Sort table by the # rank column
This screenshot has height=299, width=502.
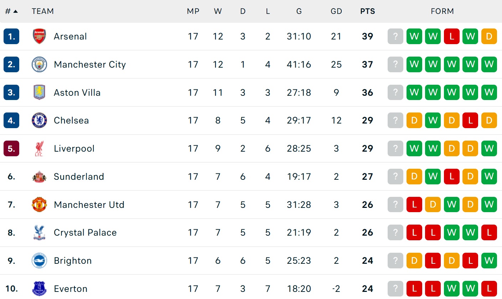pyautogui.click(x=11, y=11)
